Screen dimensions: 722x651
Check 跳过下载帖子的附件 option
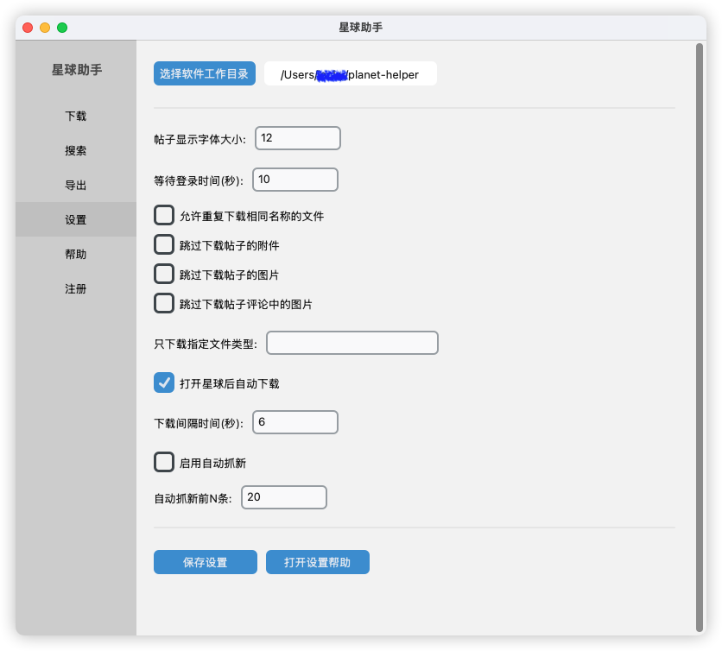(164, 244)
